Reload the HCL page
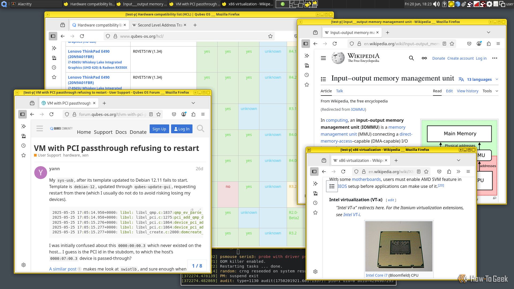 (82, 36)
